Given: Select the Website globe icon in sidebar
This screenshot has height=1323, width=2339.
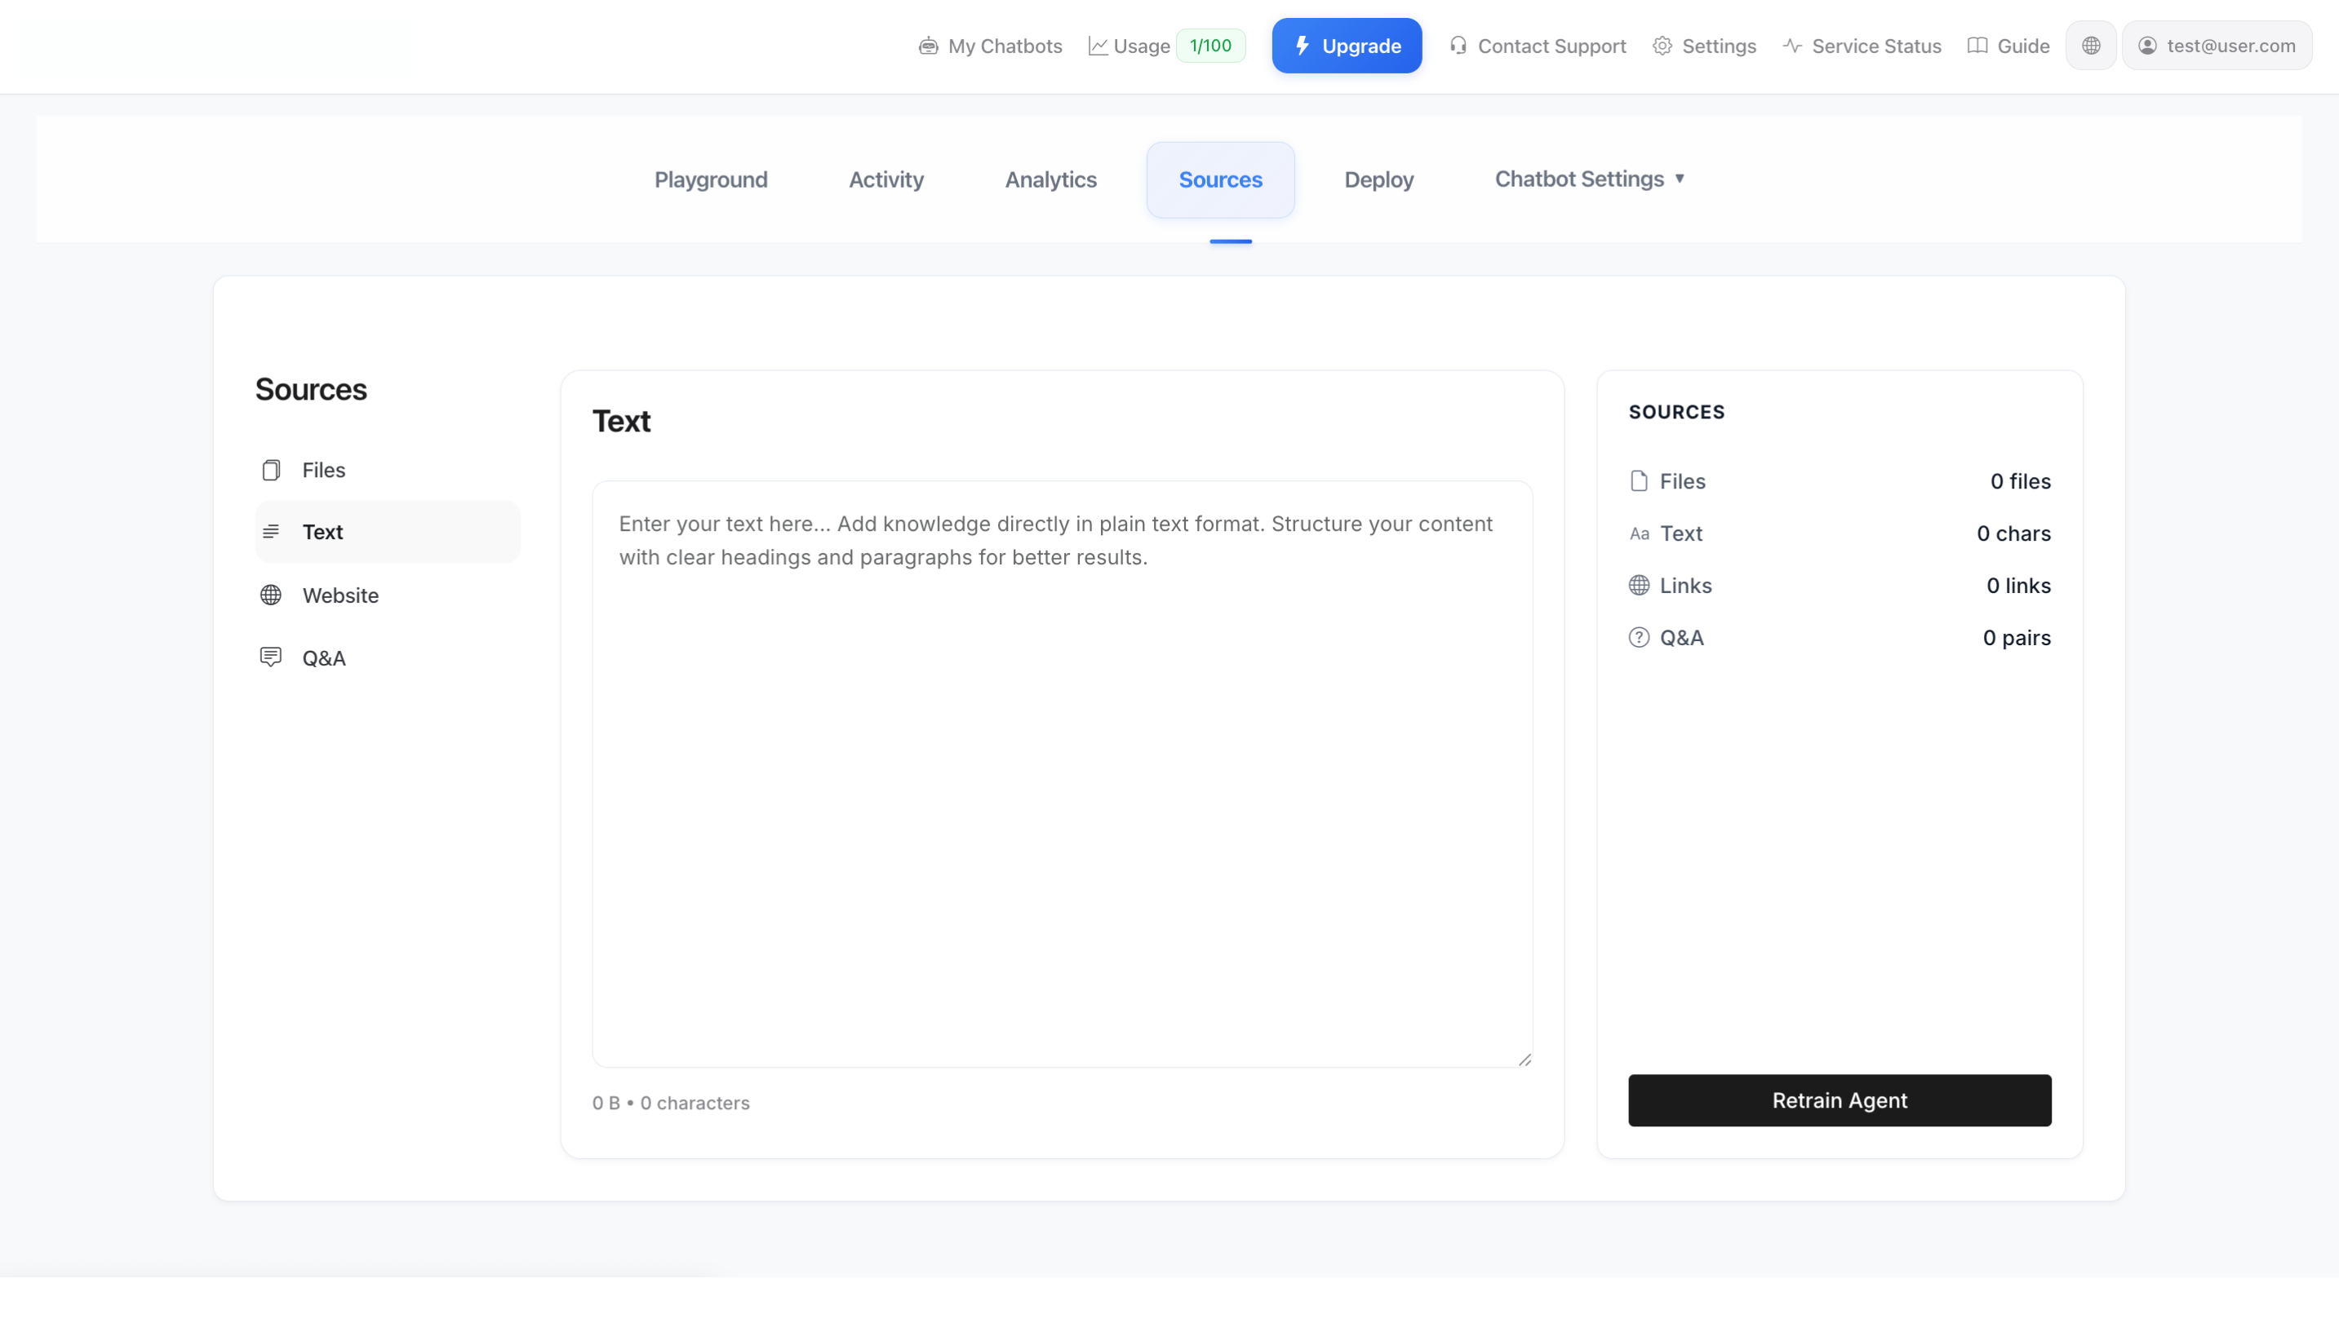Looking at the screenshot, I should [x=271, y=595].
